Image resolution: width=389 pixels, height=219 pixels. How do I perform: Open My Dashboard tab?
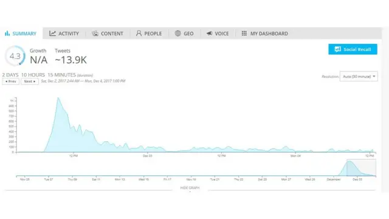pos(265,33)
